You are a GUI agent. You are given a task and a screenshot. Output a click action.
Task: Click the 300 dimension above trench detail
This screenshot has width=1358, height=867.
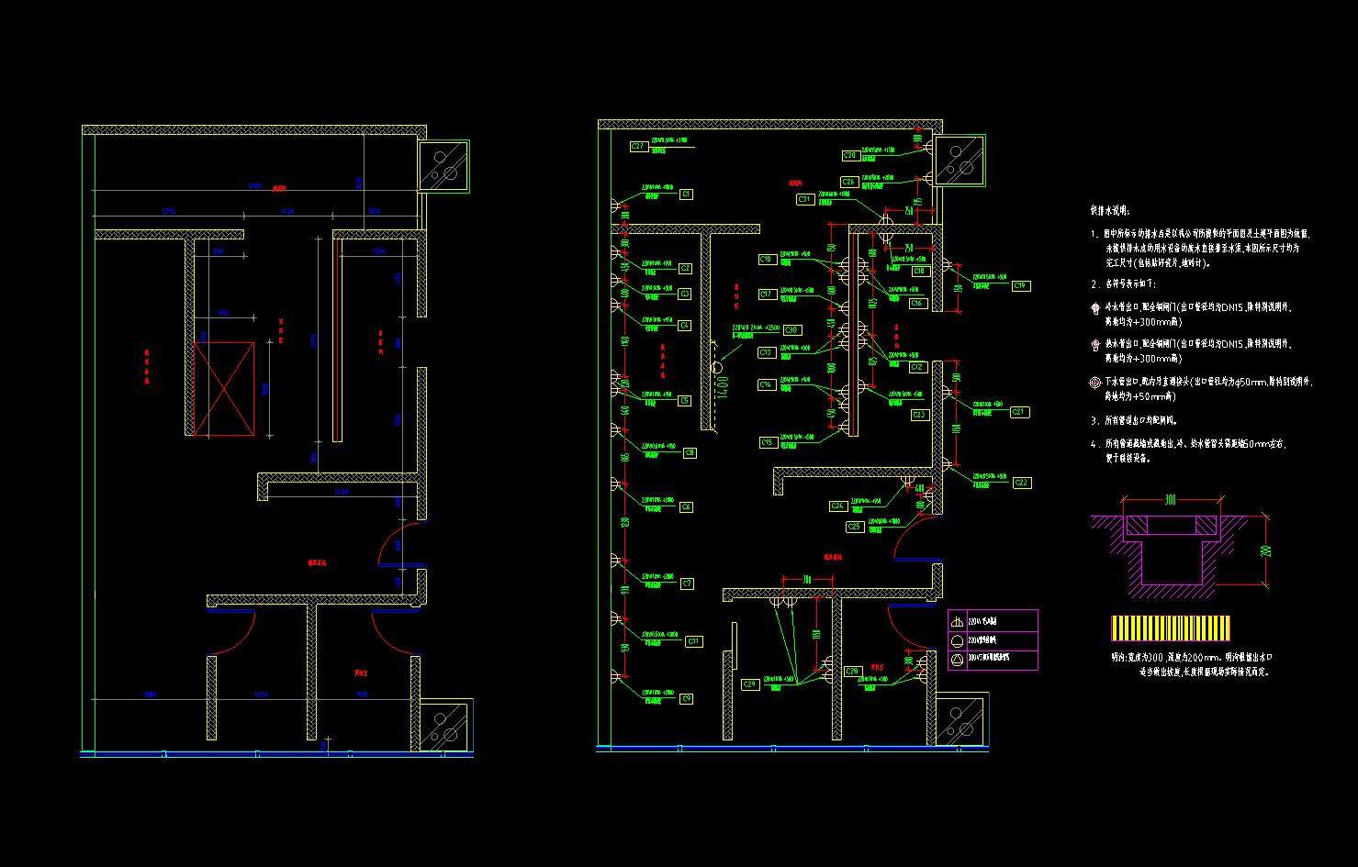click(x=1170, y=501)
